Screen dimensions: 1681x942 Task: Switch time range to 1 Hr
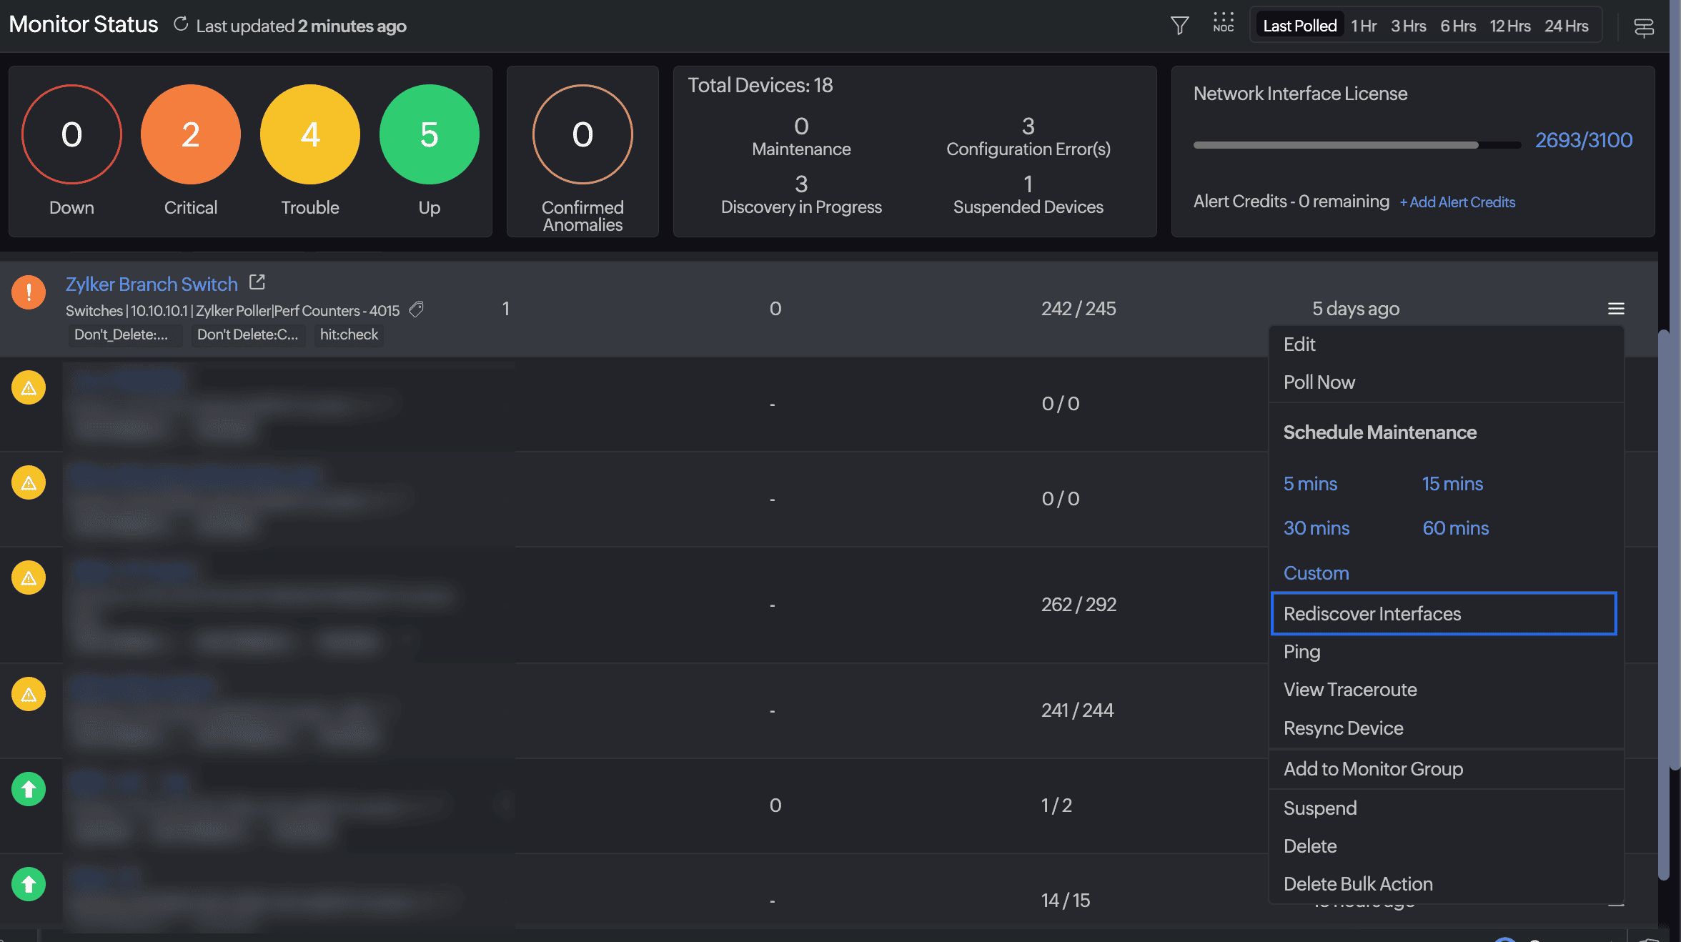click(1363, 26)
